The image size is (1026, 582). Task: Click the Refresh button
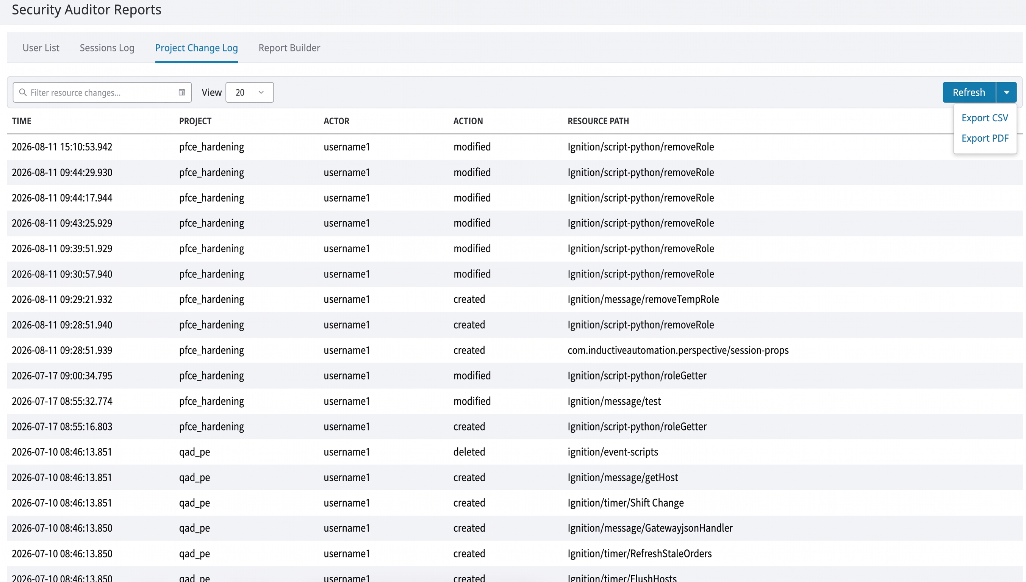click(969, 92)
